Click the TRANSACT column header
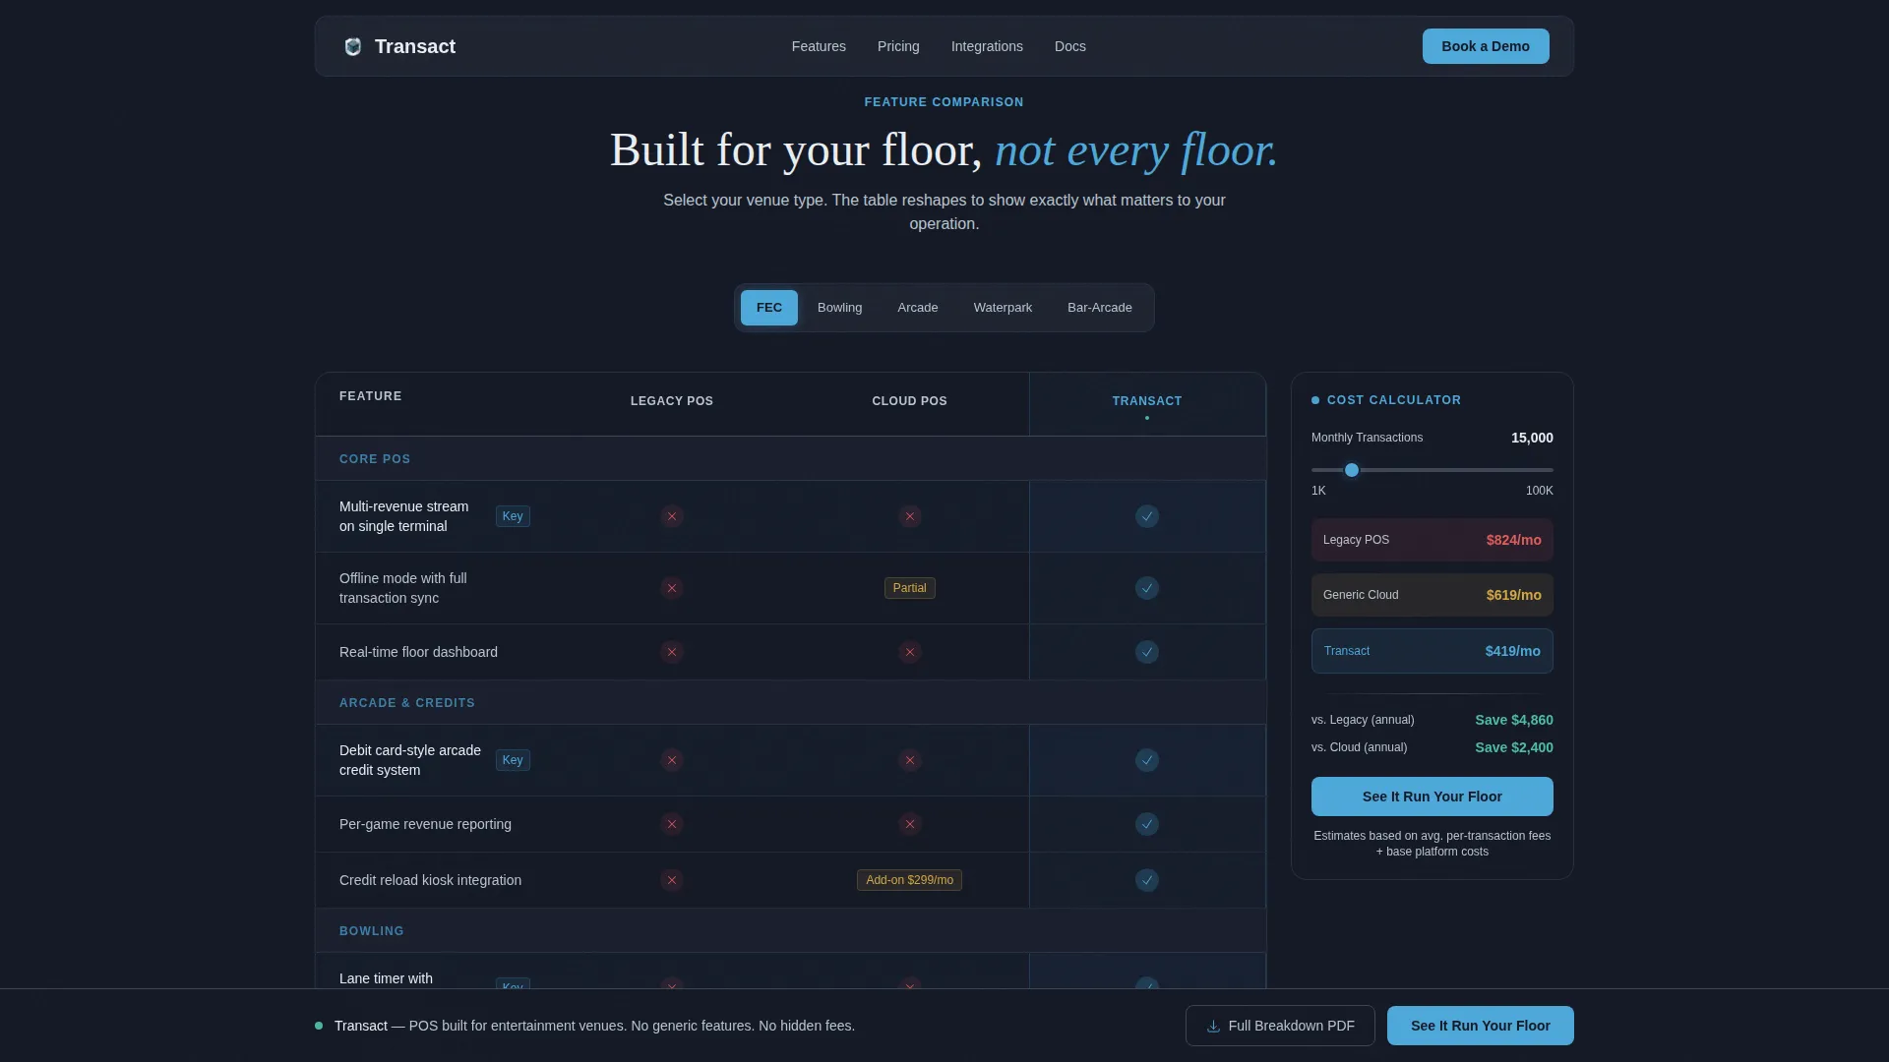Viewport: 1889px width, 1062px height. point(1147,401)
